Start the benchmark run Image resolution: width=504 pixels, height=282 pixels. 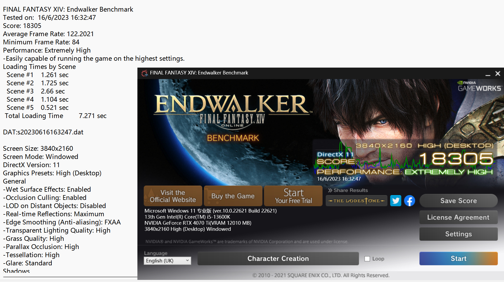tap(459, 258)
